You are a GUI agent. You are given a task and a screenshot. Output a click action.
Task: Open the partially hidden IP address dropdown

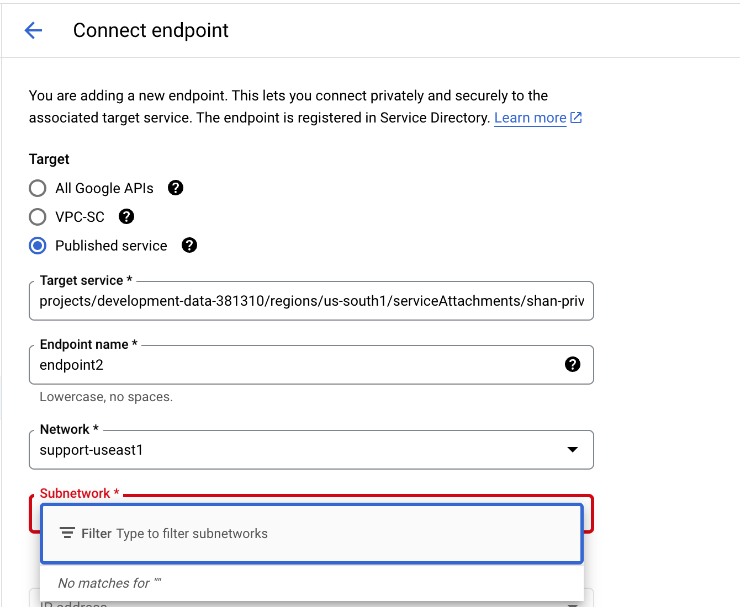311,598
